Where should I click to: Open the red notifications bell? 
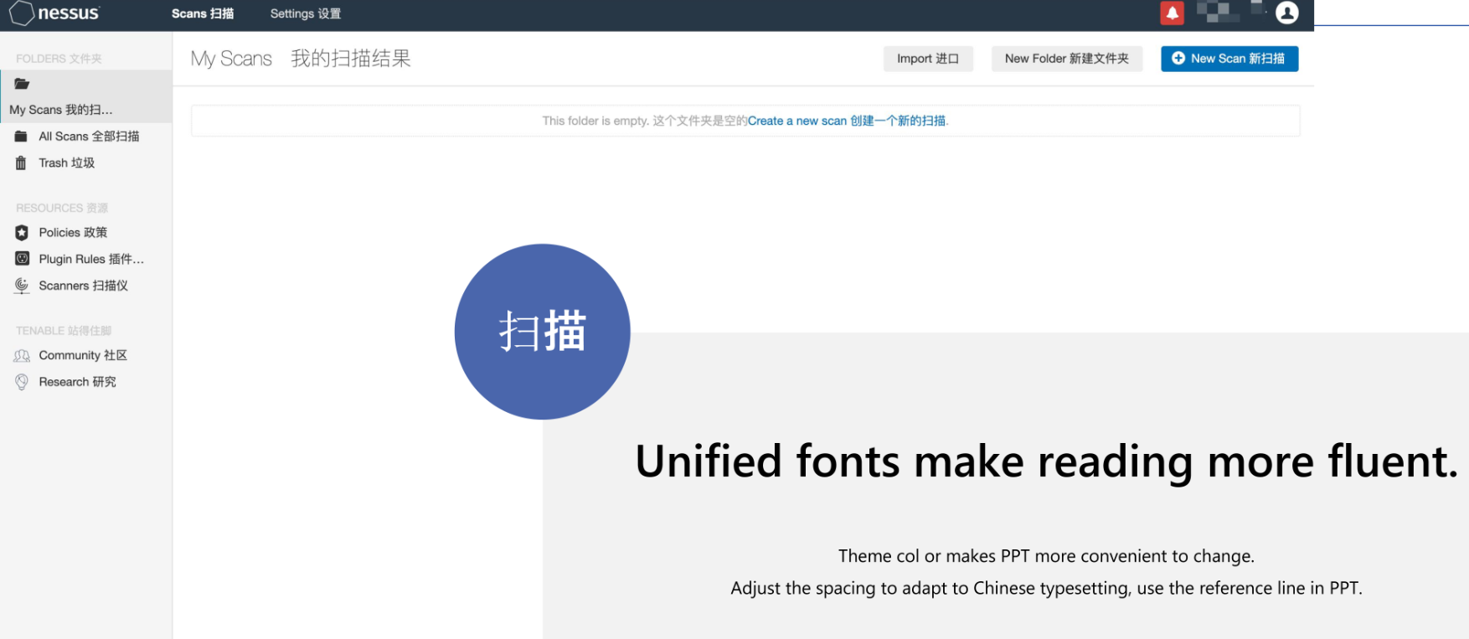pos(1172,13)
